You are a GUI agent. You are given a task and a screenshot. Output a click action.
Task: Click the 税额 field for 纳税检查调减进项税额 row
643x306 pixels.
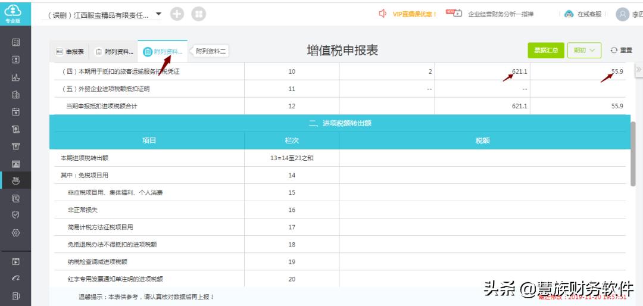click(x=483, y=261)
